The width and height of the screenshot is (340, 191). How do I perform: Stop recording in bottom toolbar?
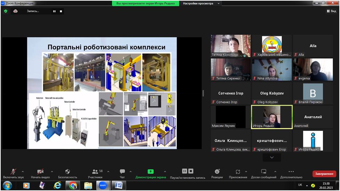[191, 171]
